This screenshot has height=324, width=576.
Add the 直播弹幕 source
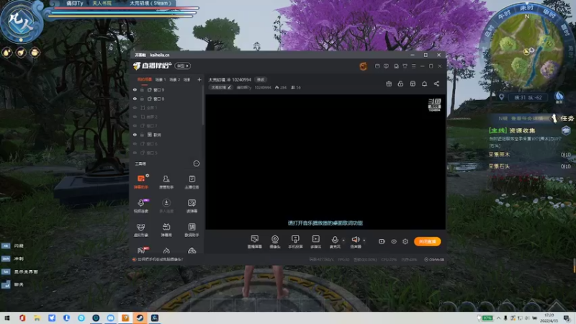255,242
